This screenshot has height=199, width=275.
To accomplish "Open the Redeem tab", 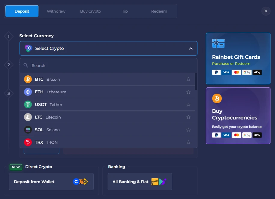I will 159,11.
